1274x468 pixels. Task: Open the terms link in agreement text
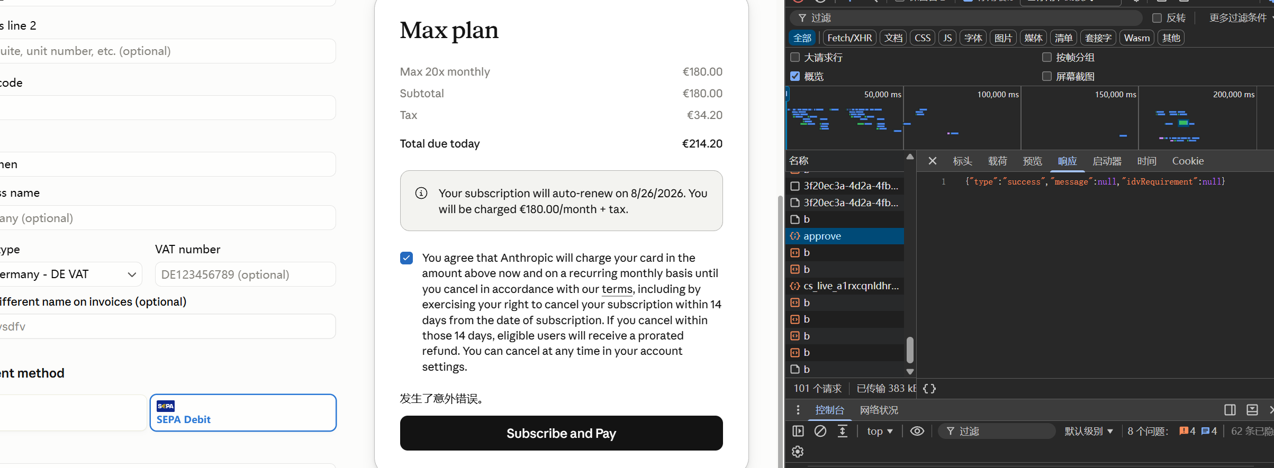(x=617, y=289)
